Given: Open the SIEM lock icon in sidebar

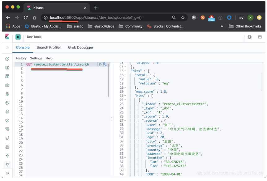Looking at the screenshot, I should (7, 147).
